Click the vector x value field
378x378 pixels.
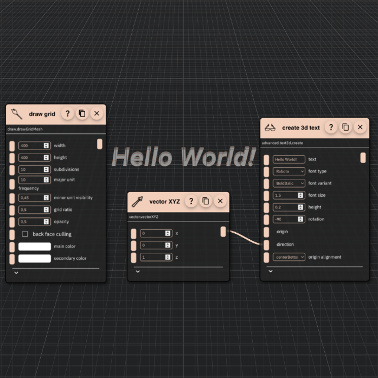tap(156, 233)
